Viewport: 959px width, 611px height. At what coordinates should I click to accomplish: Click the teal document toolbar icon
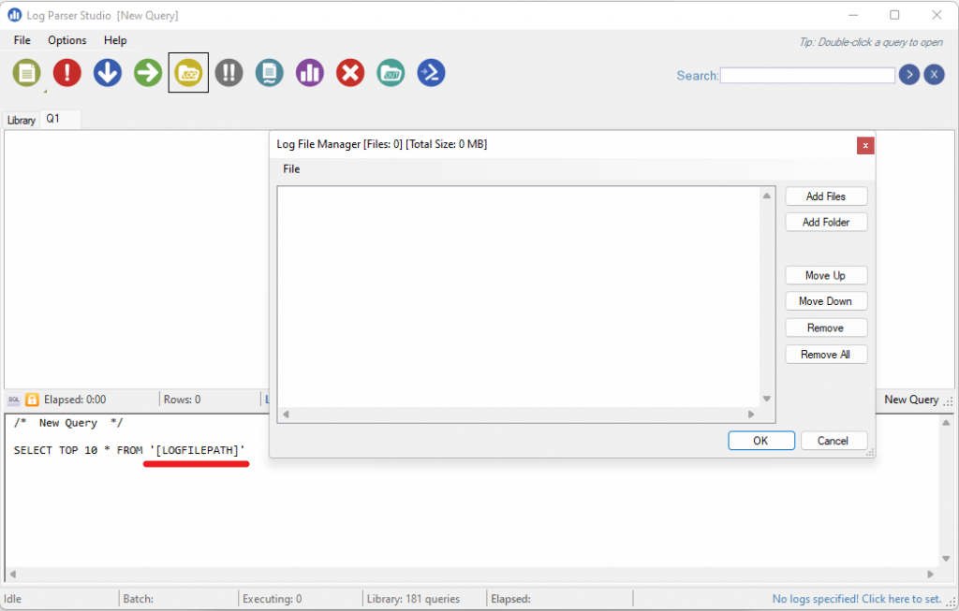pyautogui.click(x=270, y=73)
